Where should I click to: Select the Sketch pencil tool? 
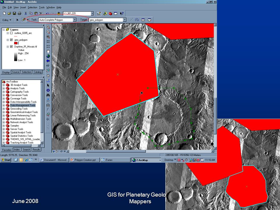click(x=24, y=20)
